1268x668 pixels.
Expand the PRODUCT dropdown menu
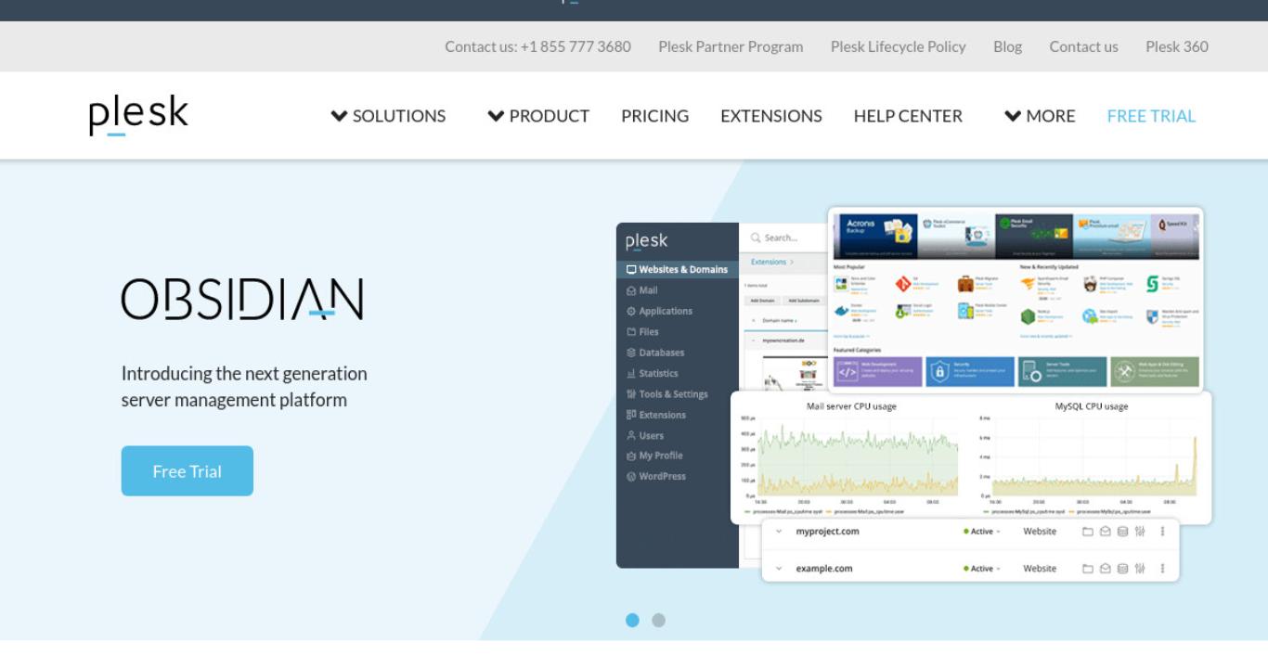(538, 116)
